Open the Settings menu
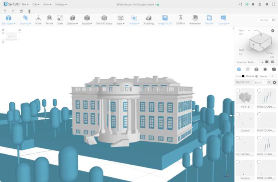The height and width of the screenshot is (182, 278). 61,4
